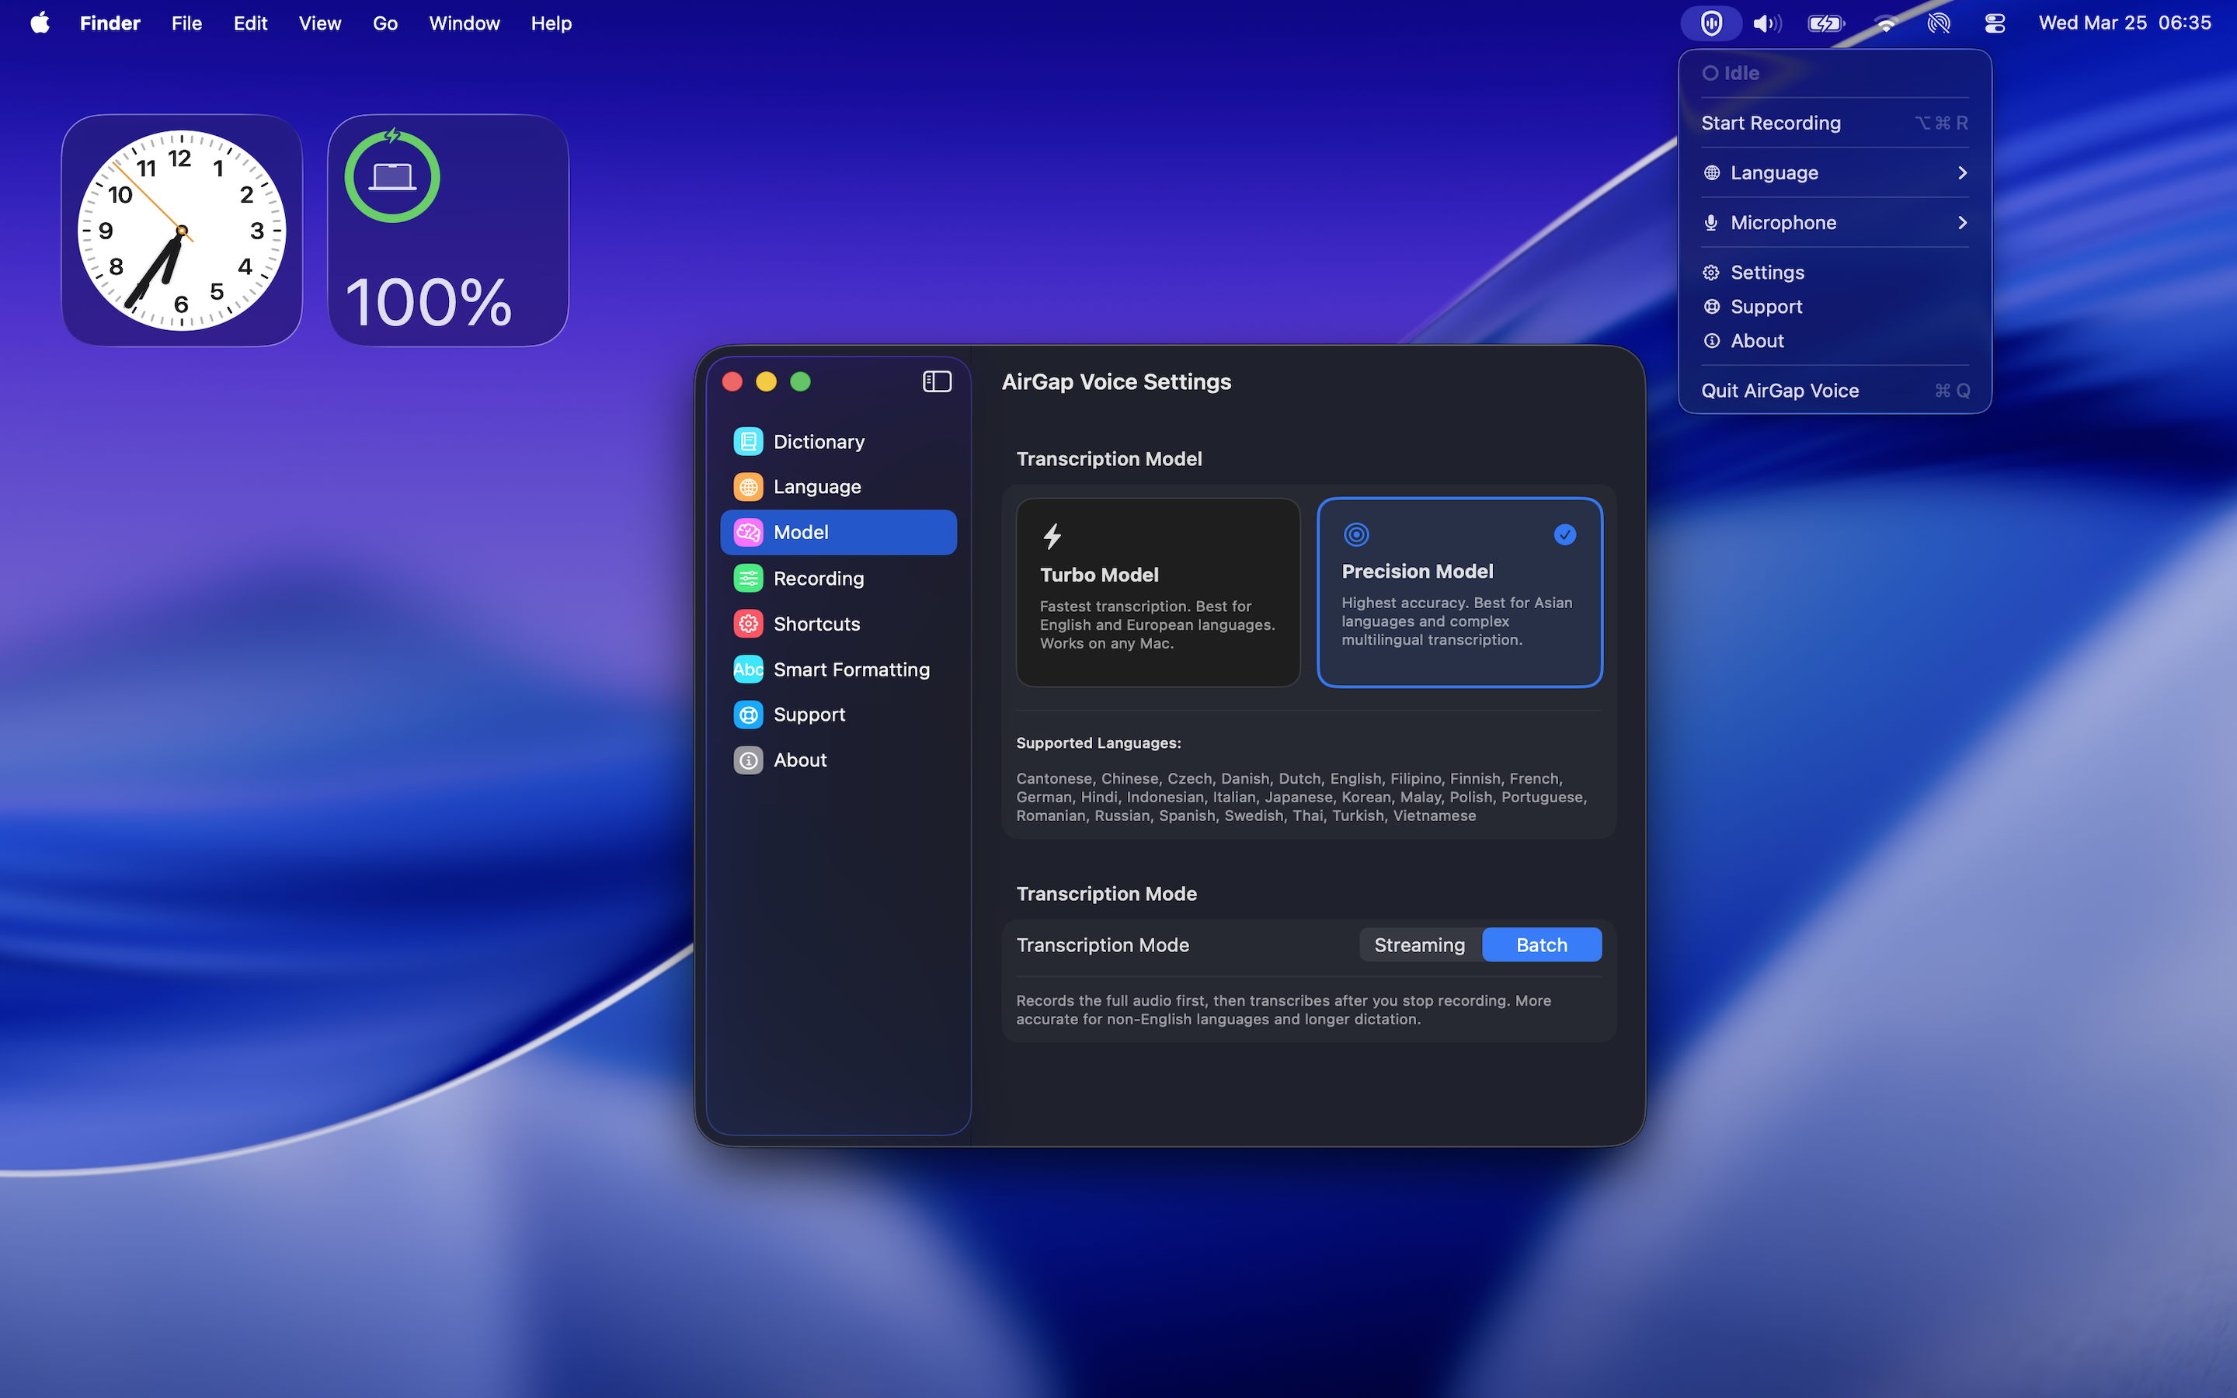Image resolution: width=2237 pixels, height=1398 pixels.
Task: Click the orange Language globe icon in sidebar
Action: [748, 487]
